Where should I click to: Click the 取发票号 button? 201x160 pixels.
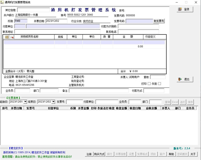tap(159, 21)
